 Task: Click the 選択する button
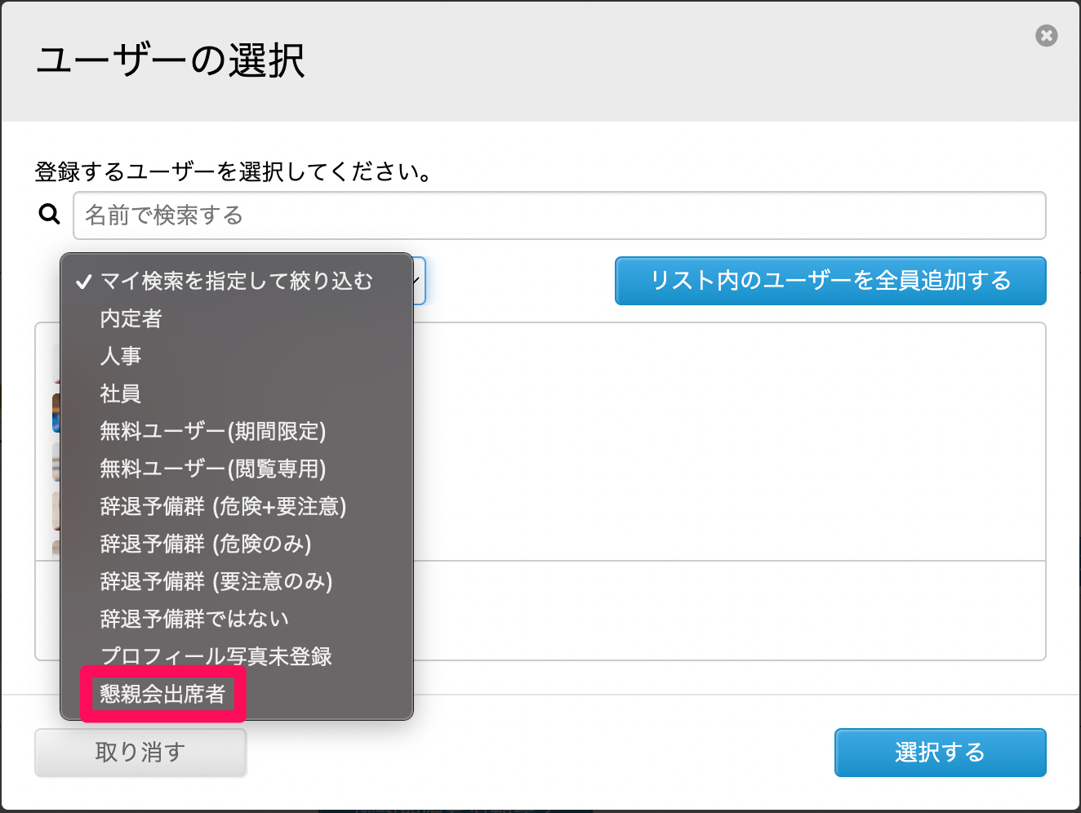click(x=940, y=753)
